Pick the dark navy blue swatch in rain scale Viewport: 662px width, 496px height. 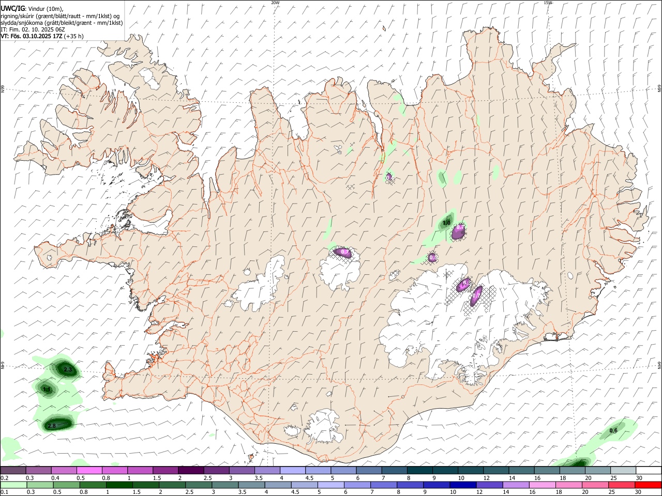tap(462, 485)
